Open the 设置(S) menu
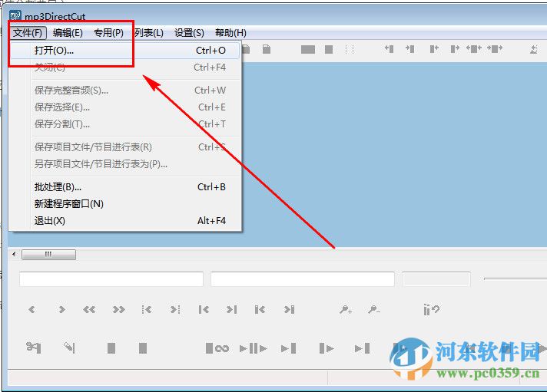This screenshot has width=547, height=392. point(189,33)
